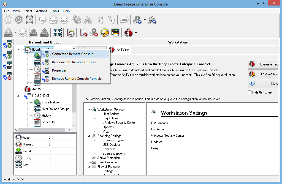Click the dashed-border upload arrow icon
This screenshot has width=282, height=184.
pyautogui.click(x=34, y=32)
